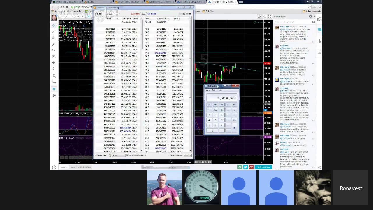Share chart on Twitter
Image resolution: width=373 pixels, height=210 pixels.
point(245,167)
